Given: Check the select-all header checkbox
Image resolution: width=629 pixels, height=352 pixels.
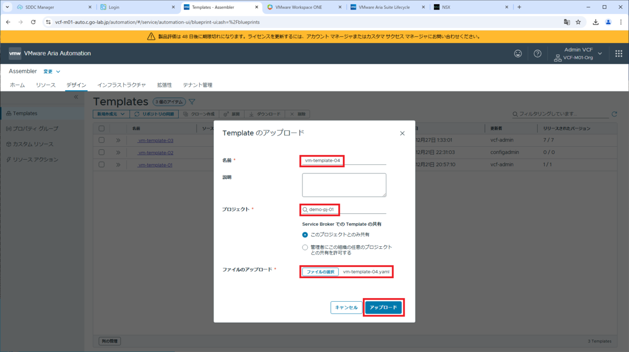Looking at the screenshot, I should (x=102, y=128).
